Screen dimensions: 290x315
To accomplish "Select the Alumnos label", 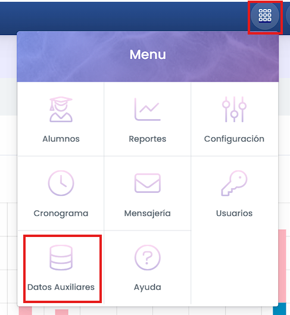I will [x=61, y=139].
